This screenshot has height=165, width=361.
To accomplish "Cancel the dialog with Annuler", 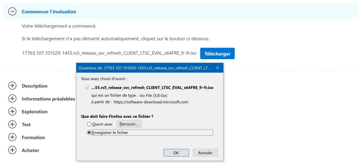I will pyautogui.click(x=205, y=153).
